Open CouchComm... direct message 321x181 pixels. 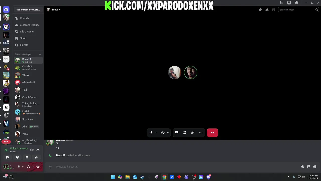click(x=28, y=97)
